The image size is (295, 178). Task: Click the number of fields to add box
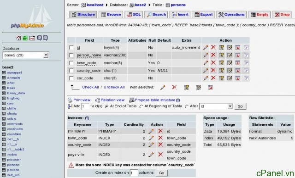(85, 106)
